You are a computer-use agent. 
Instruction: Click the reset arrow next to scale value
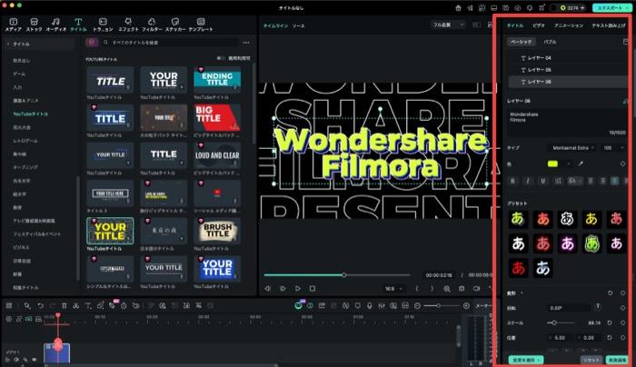610,322
